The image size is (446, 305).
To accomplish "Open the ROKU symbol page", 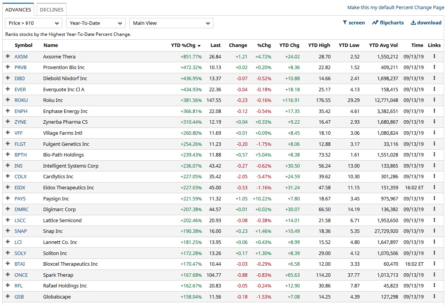I will point(21,100).
